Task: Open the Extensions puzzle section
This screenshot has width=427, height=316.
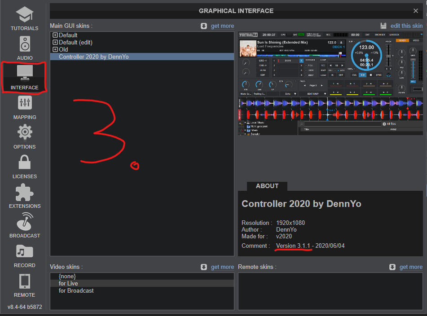Action: pos(25,196)
